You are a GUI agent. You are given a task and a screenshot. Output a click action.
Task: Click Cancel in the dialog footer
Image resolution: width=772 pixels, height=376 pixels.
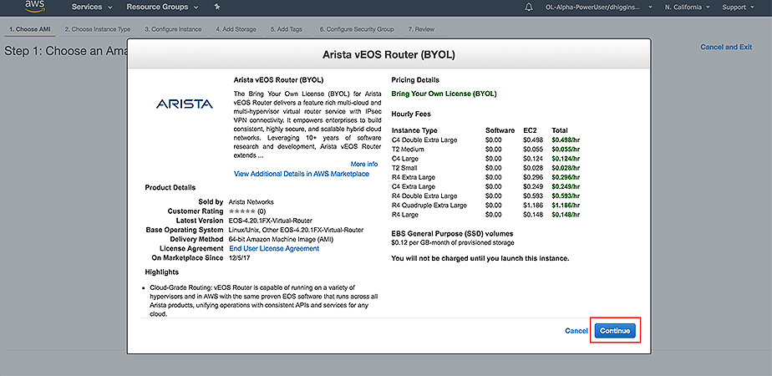pos(576,331)
